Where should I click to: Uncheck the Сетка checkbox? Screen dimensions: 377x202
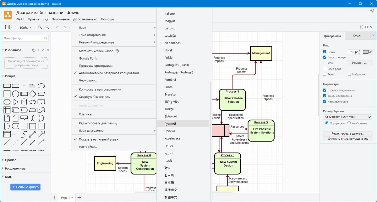pos(325,52)
